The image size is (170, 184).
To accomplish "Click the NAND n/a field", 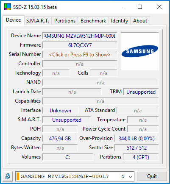I will (x=100, y=83).
